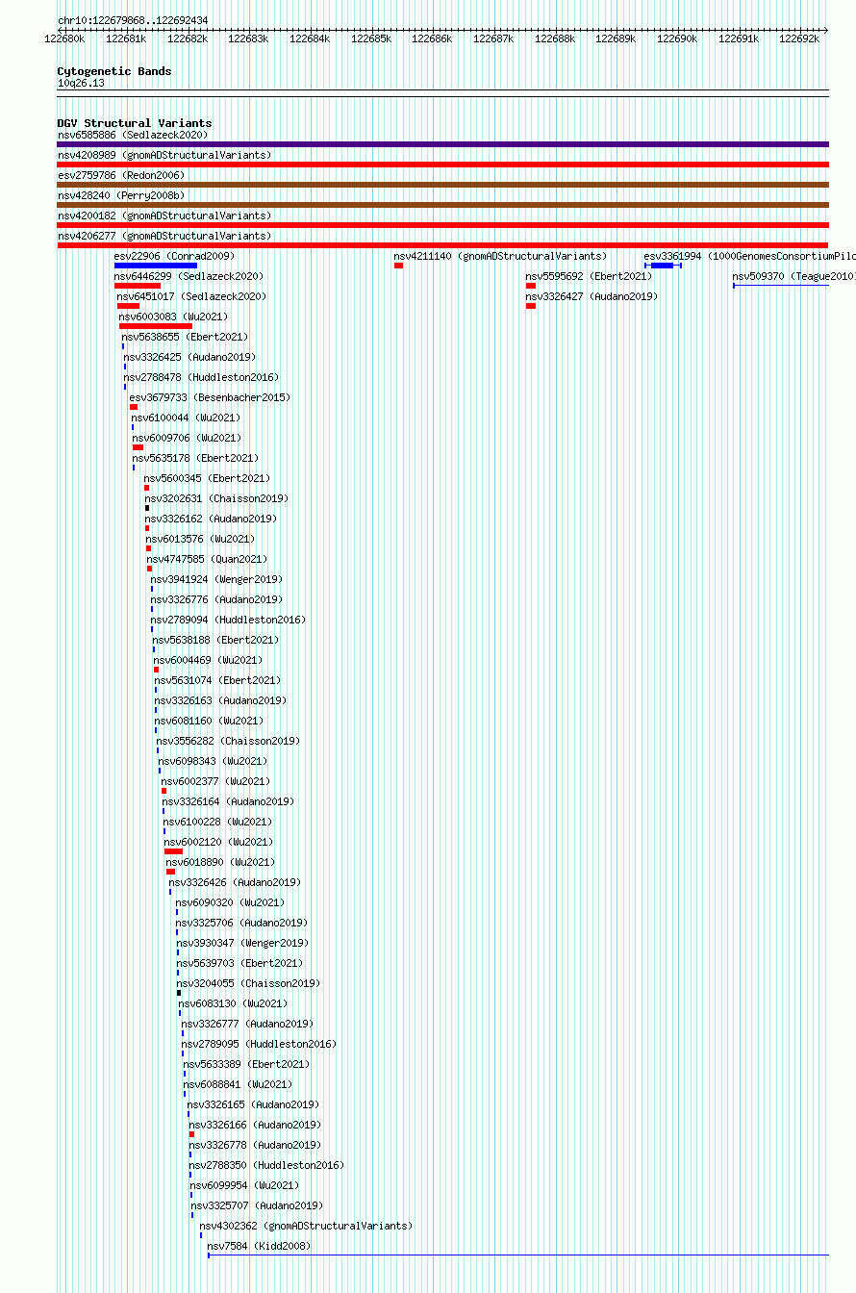The height and width of the screenshot is (1293, 856).
Task: Select the nsv2788350 (Huddleston2016) label
Action: coord(266,1165)
